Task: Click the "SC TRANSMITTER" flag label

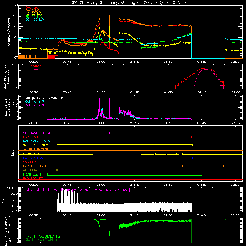Action: pyautogui.click(x=35, y=149)
